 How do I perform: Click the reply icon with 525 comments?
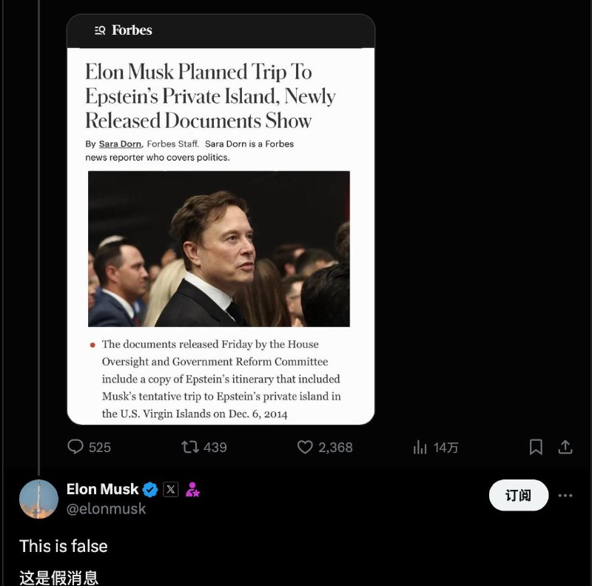coord(75,447)
